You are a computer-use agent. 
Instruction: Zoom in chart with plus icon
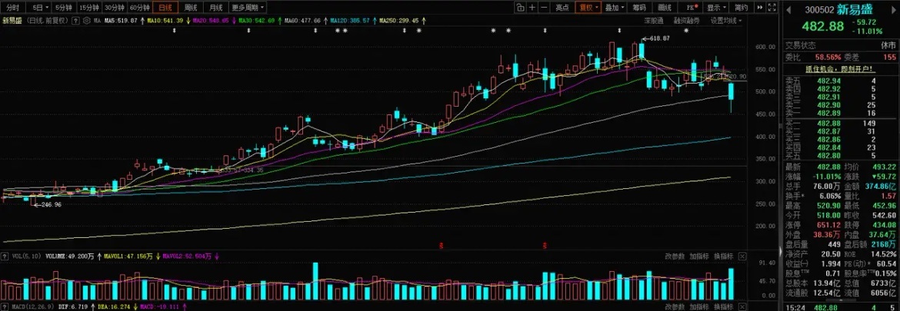click(532, 8)
